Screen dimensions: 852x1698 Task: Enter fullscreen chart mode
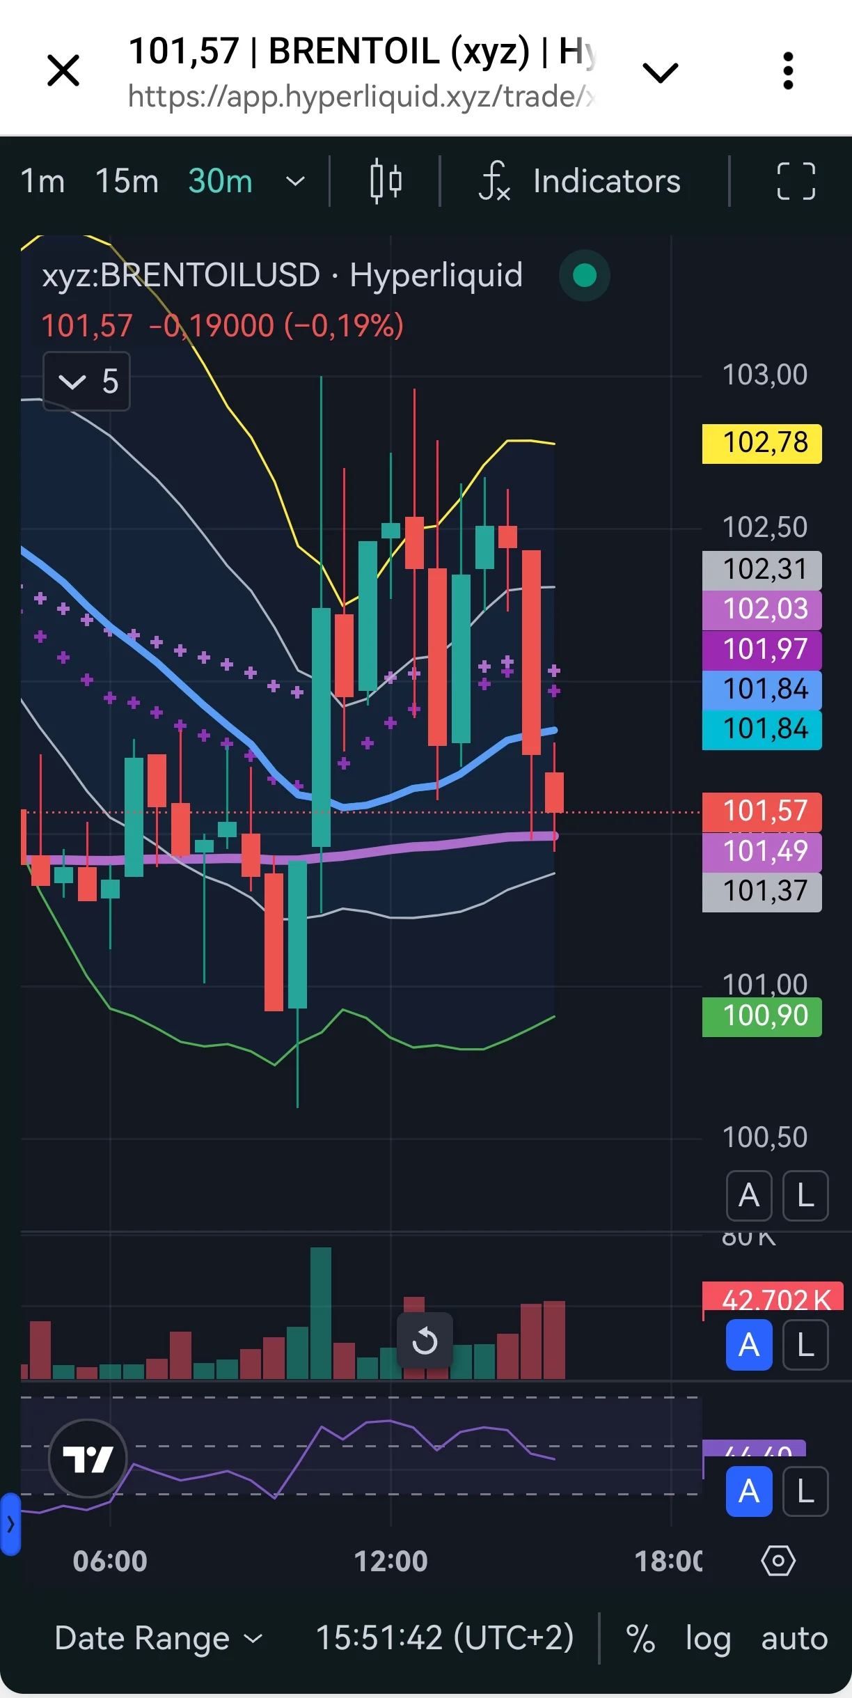click(796, 181)
